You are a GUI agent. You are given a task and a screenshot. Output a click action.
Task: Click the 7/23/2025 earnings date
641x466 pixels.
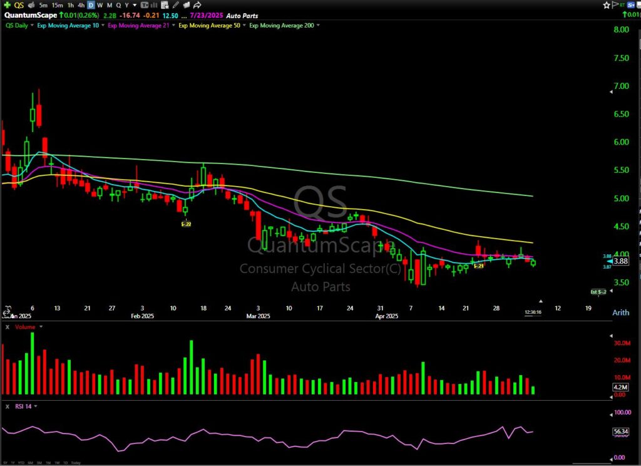tap(207, 16)
